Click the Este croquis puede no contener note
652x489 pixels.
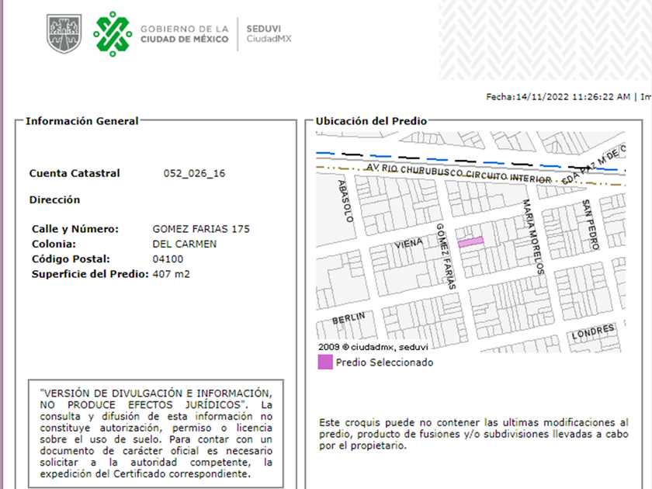click(473, 434)
